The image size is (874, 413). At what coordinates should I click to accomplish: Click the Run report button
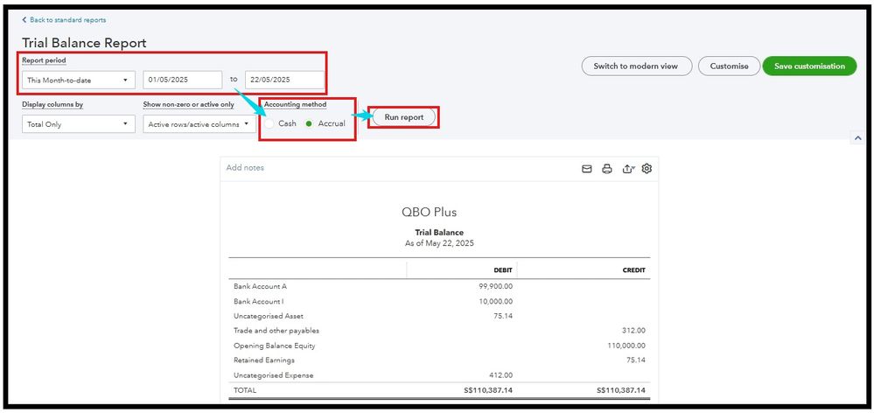click(404, 117)
